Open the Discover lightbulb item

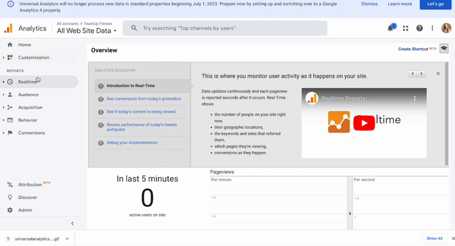pos(27,197)
